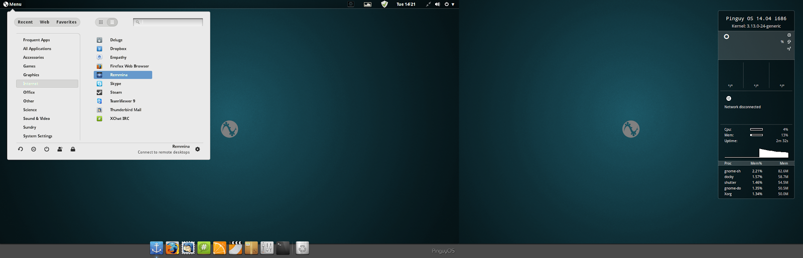Click the lock screen icon in menu footer

(x=73, y=149)
